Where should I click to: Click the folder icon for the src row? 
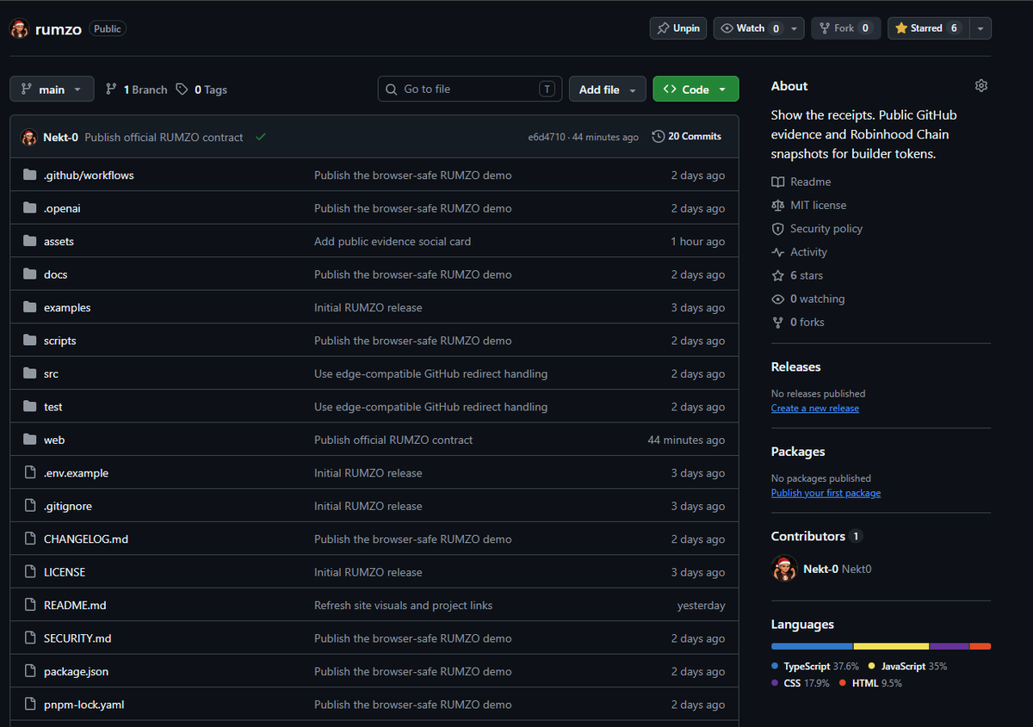[x=30, y=373]
